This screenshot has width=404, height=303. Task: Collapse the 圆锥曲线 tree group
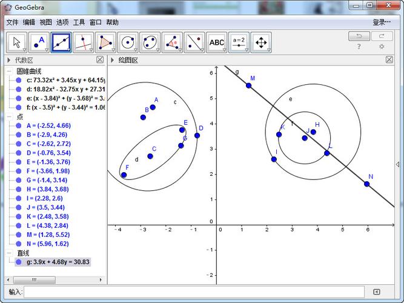[x=9, y=71]
